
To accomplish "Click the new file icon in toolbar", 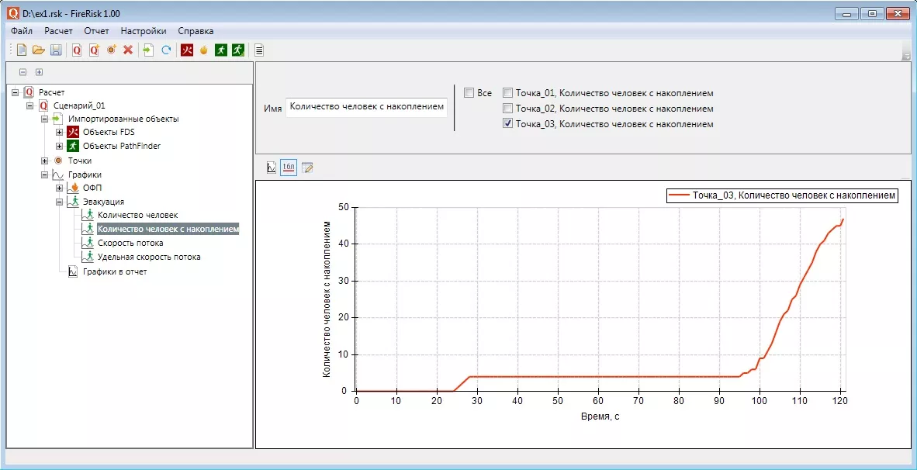I will (22, 50).
